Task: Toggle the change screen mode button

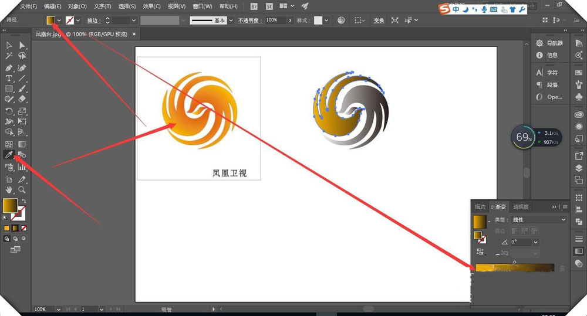Action: point(15,249)
